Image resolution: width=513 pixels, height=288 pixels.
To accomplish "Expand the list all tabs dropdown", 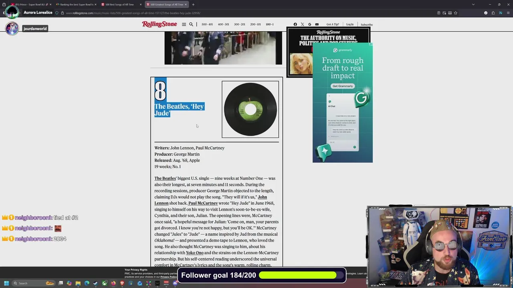I will [x=473, y=4].
